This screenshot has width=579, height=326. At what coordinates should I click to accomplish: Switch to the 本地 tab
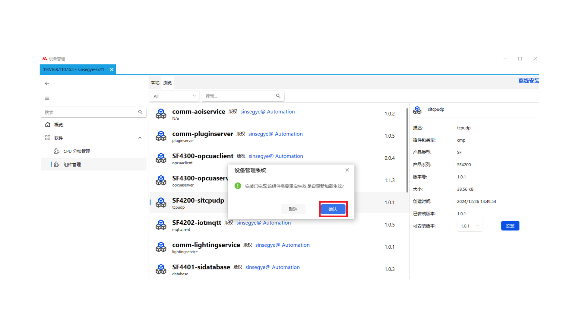coord(155,83)
